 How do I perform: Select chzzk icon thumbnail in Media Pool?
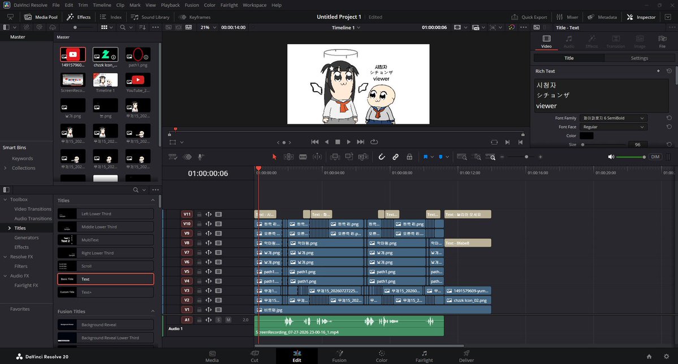(106, 54)
